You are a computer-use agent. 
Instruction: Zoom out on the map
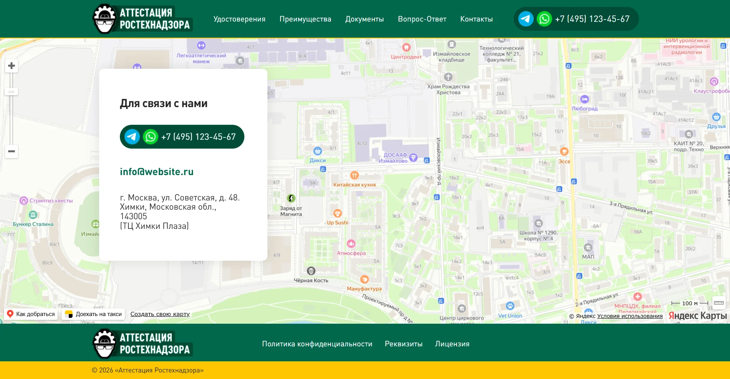(x=12, y=151)
